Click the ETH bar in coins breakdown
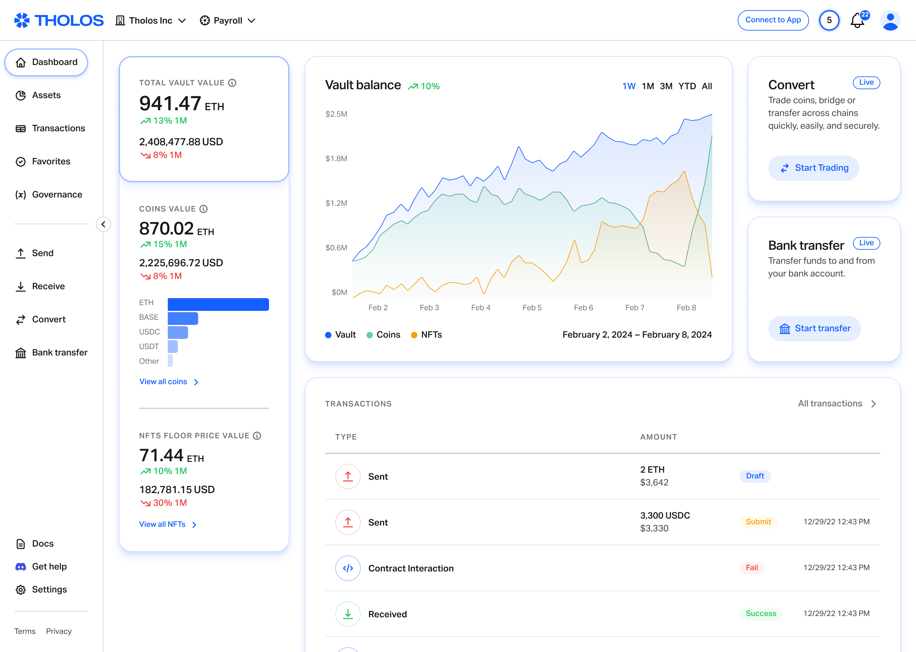 click(218, 304)
